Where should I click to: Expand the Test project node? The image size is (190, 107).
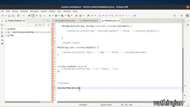coord(6,35)
